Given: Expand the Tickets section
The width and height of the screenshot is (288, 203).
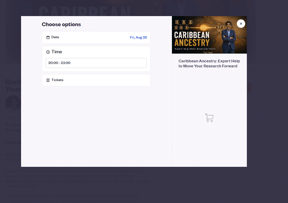Looking at the screenshot, I should [96, 80].
